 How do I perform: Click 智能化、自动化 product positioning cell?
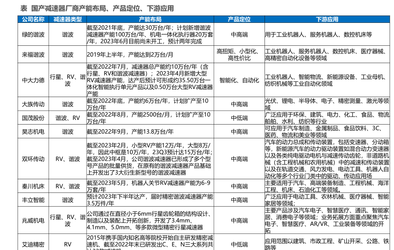click(239, 80)
